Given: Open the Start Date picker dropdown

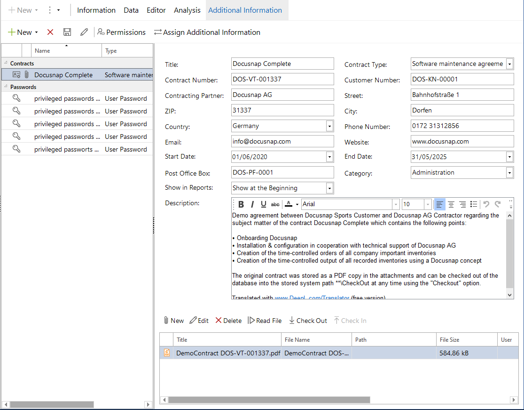Looking at the screenshot, I should (x=329, y=157).
